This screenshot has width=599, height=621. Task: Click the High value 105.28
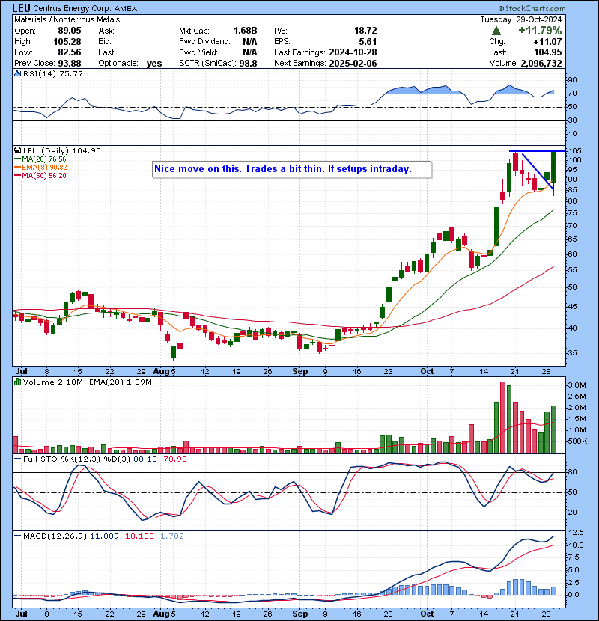[x=67, y=42]
